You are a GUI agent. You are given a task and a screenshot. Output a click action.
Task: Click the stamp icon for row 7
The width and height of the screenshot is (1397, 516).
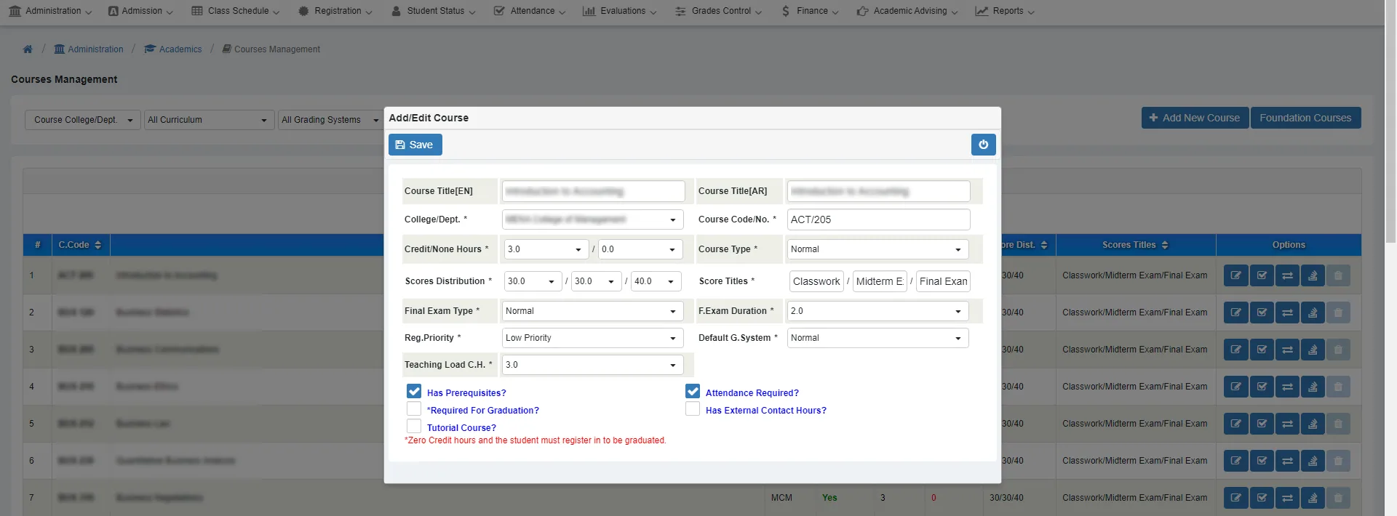1313,498
